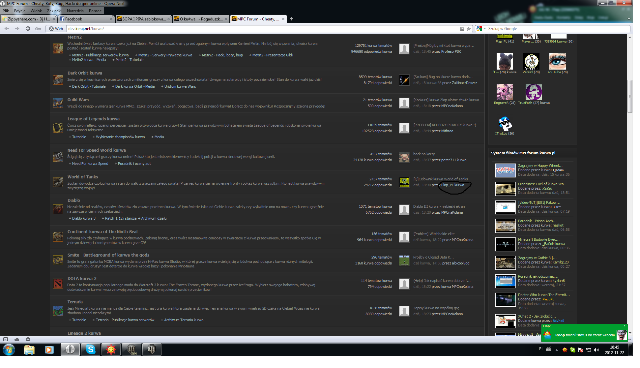Open the Plik menu
The image size is (640, 368).
point(6,11)
